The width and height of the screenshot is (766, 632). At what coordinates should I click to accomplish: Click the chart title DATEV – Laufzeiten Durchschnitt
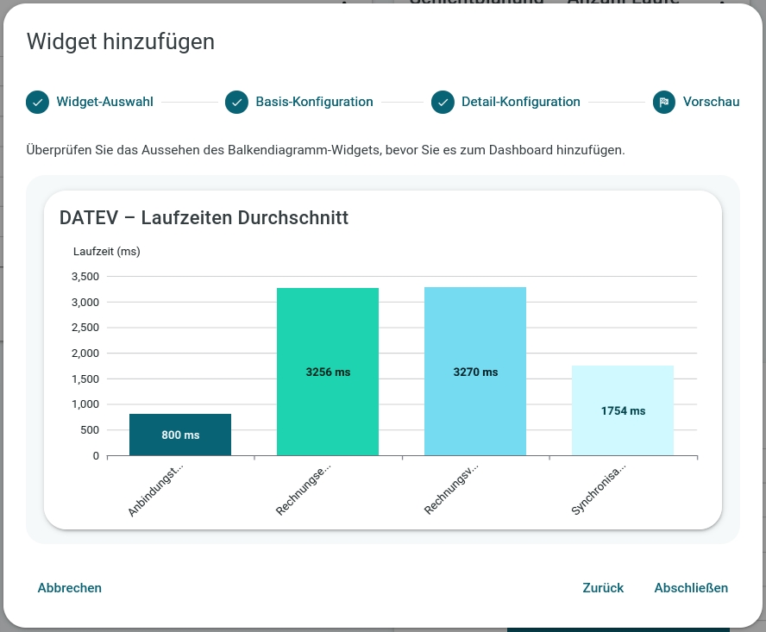coord(204,218)
